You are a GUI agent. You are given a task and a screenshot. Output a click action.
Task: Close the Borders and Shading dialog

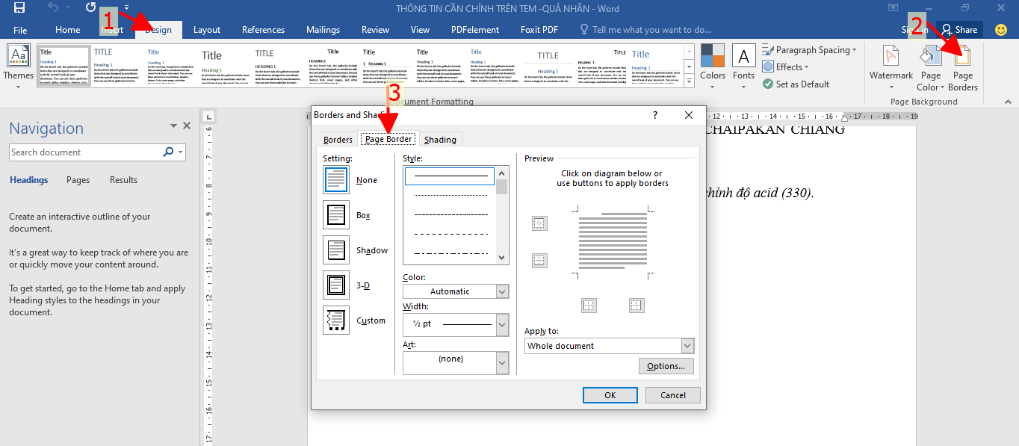[x=689, y=115]
